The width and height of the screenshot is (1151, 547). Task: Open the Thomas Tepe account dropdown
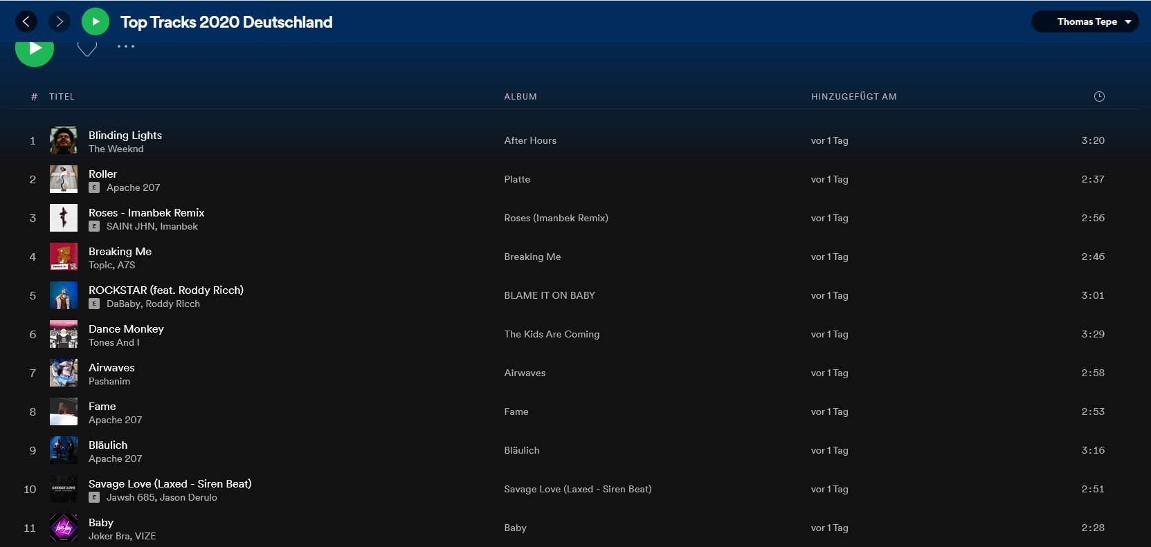pyautogui.click(x=1085, y=22)
